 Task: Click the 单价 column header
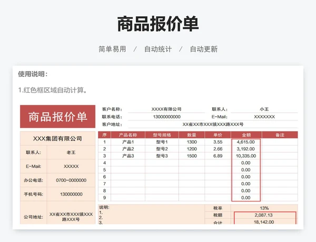coord(218,135)
